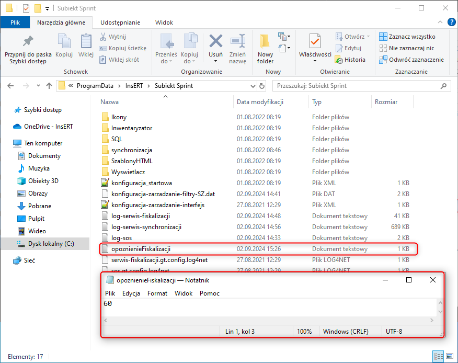Refresh the Subiekt Sprint folder
The height and width of the screenshot is (363, 458).
(262, 86)
